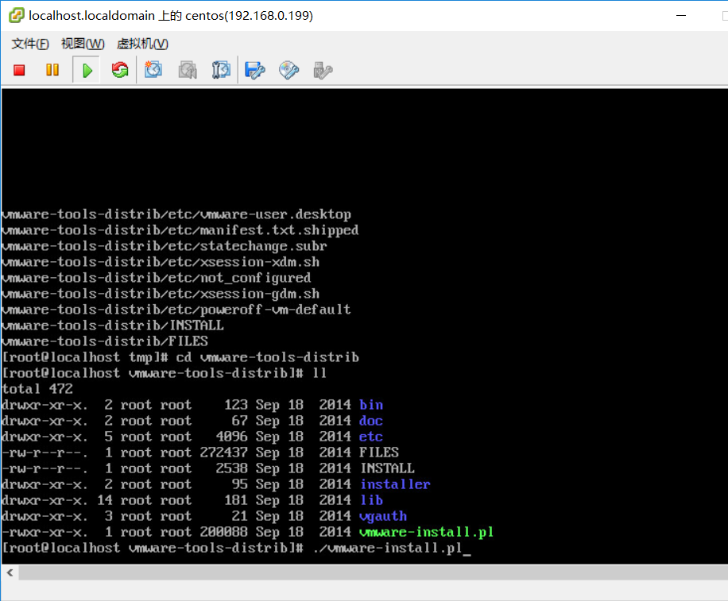Click the installer directory name
Screen dimensions: 728x601
click(396, 483)
